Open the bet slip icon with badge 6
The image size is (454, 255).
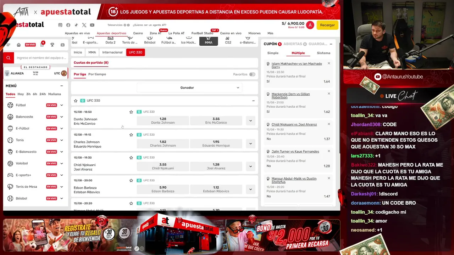(42, 45)
